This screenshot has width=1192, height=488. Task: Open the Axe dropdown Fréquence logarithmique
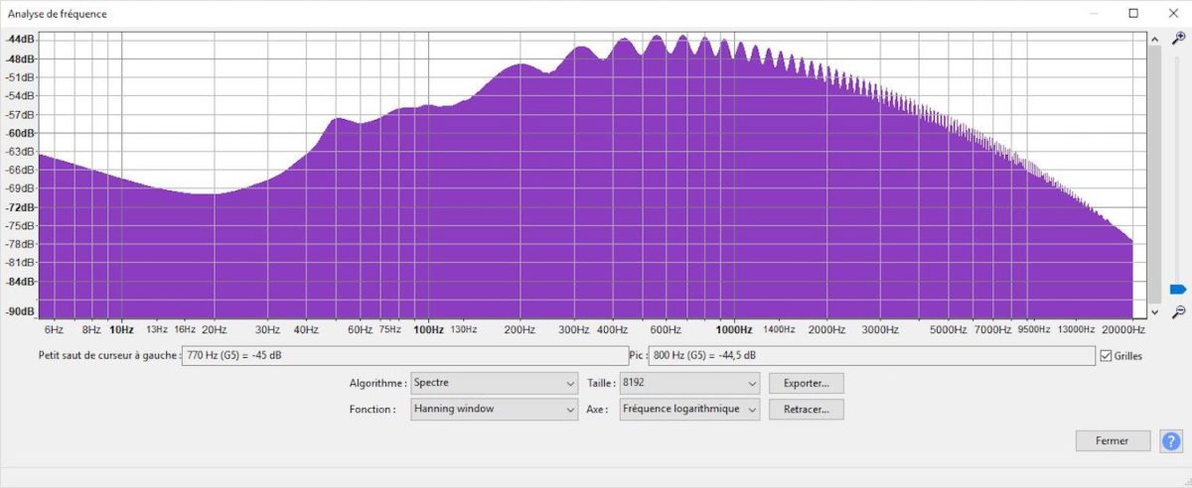point(689,409)
